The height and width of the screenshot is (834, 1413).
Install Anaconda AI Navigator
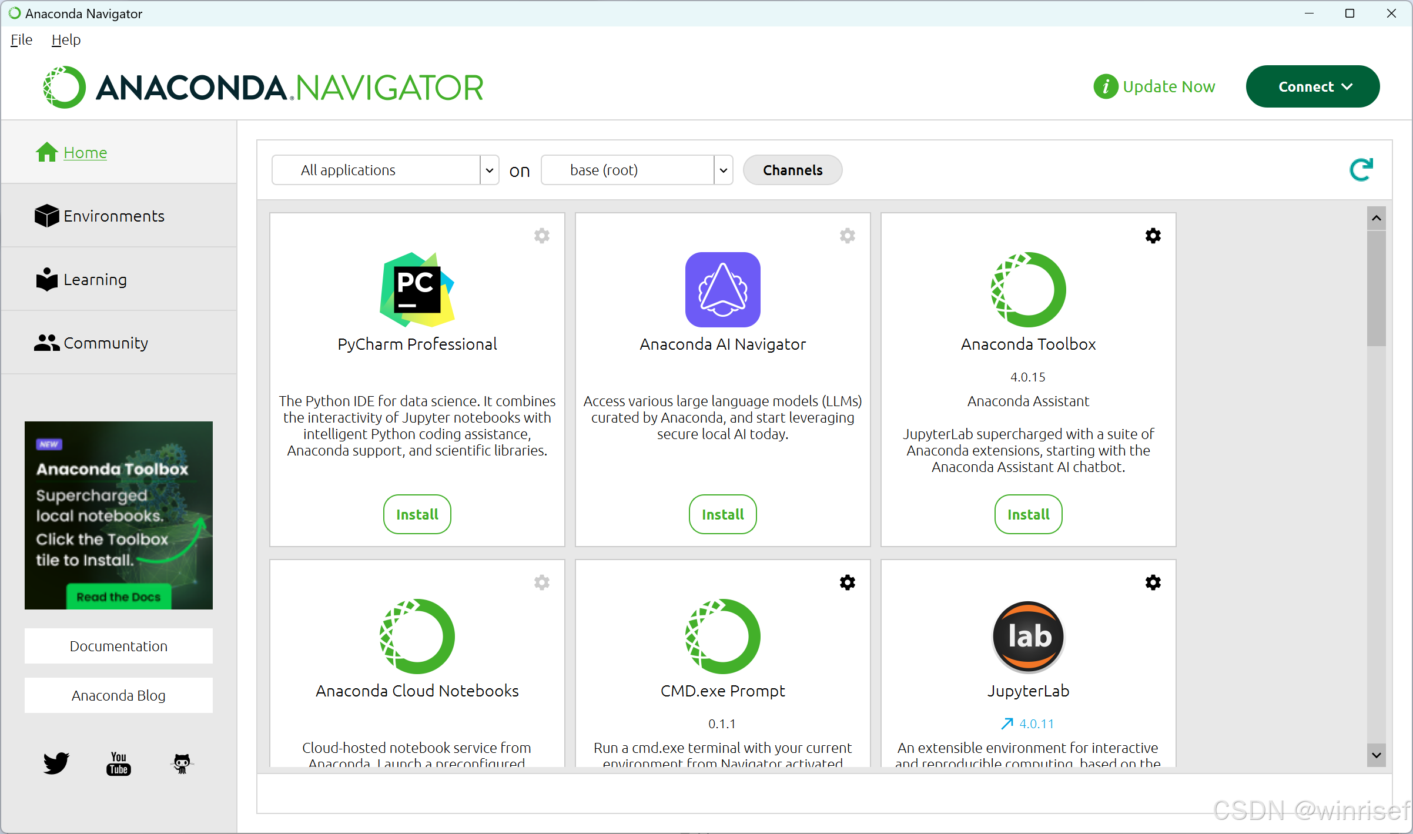tap(722, 514)
